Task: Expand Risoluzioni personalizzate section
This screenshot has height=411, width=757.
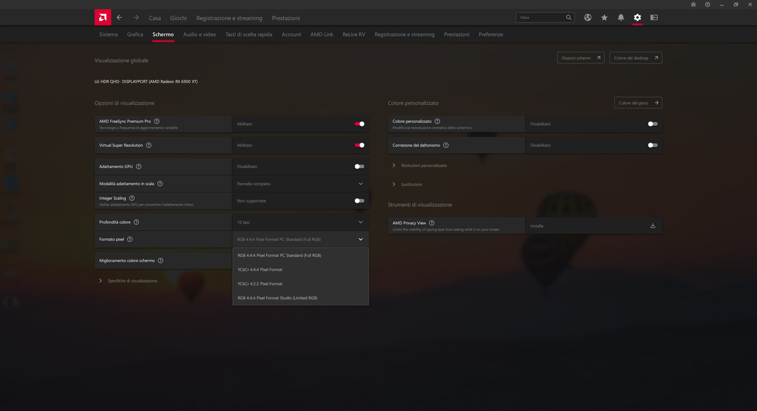Action: [x=420, y=166]
